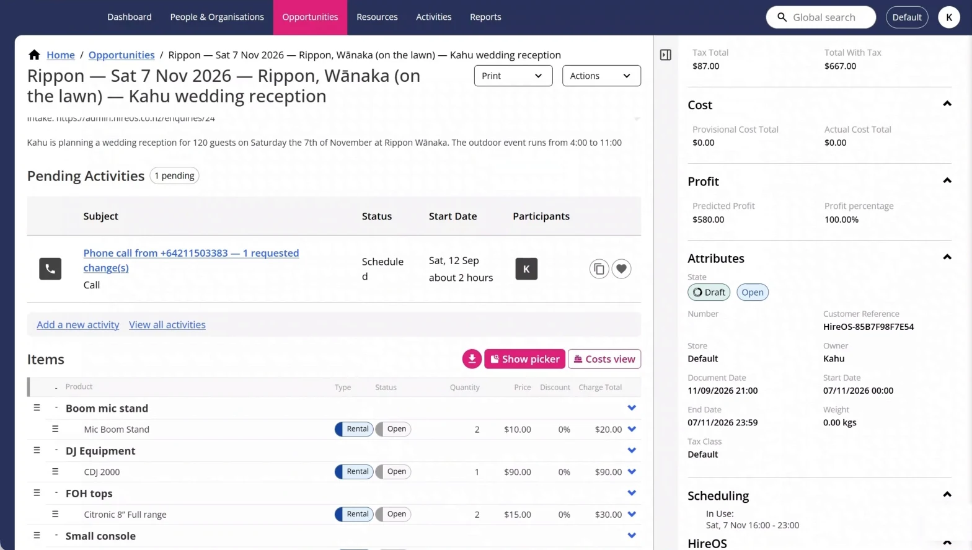972x550 pixels.
Task: Click the Show picker button
Action: (x=524, y=359)
